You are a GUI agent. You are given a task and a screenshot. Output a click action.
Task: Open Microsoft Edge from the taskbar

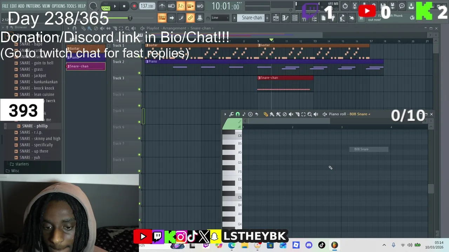[x=232, y=245]
